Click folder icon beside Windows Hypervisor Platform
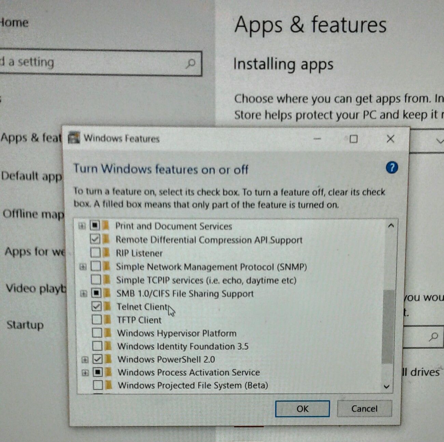444x442 pixels. (108, 333)
